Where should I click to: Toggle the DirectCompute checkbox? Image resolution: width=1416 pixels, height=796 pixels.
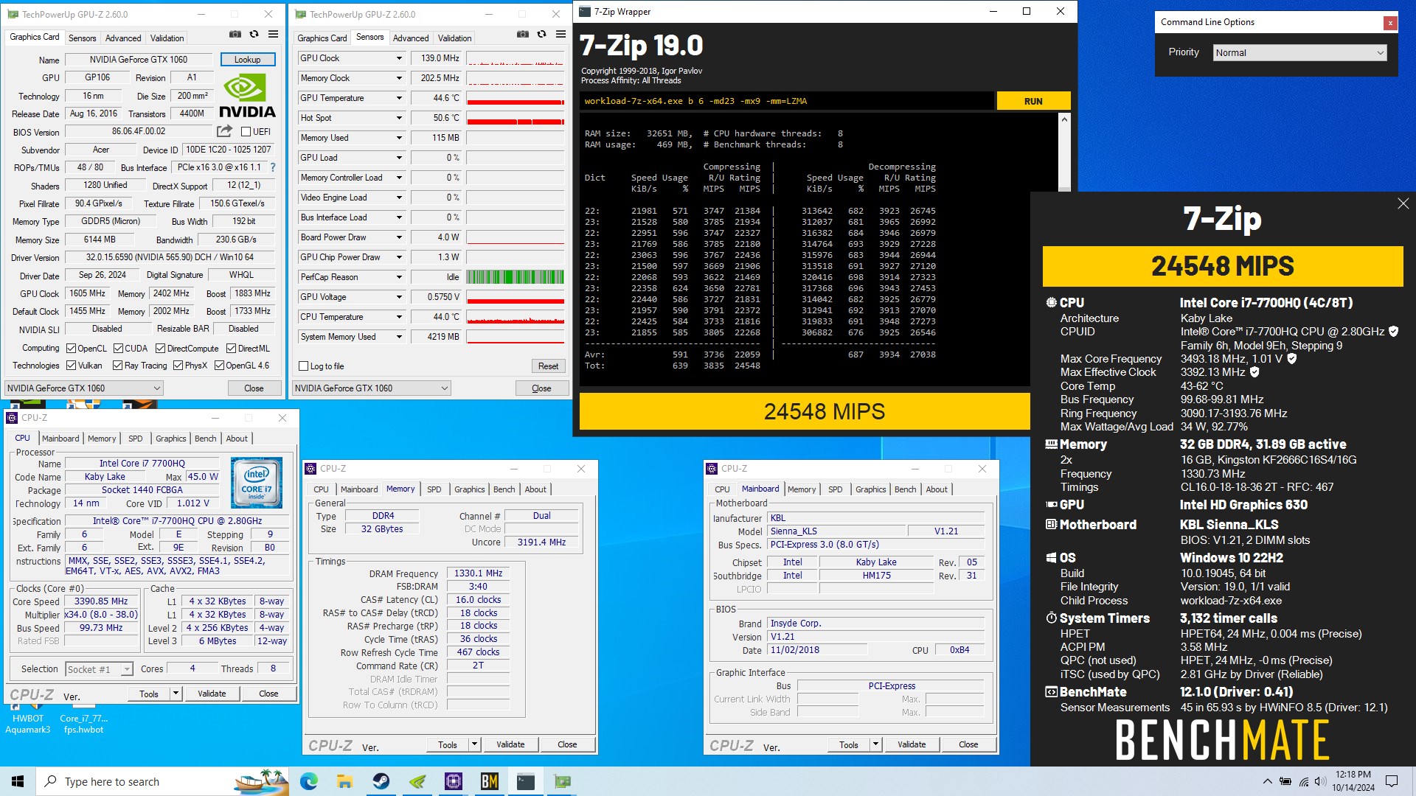coord(161,349)
